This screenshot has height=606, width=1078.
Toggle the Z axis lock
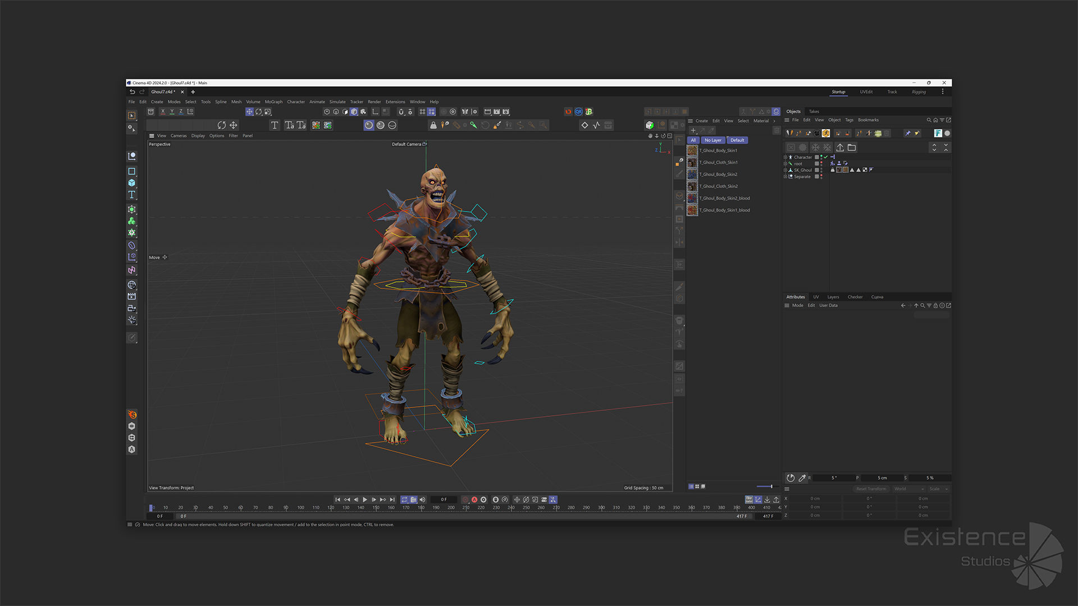click(x=181, y=112)
